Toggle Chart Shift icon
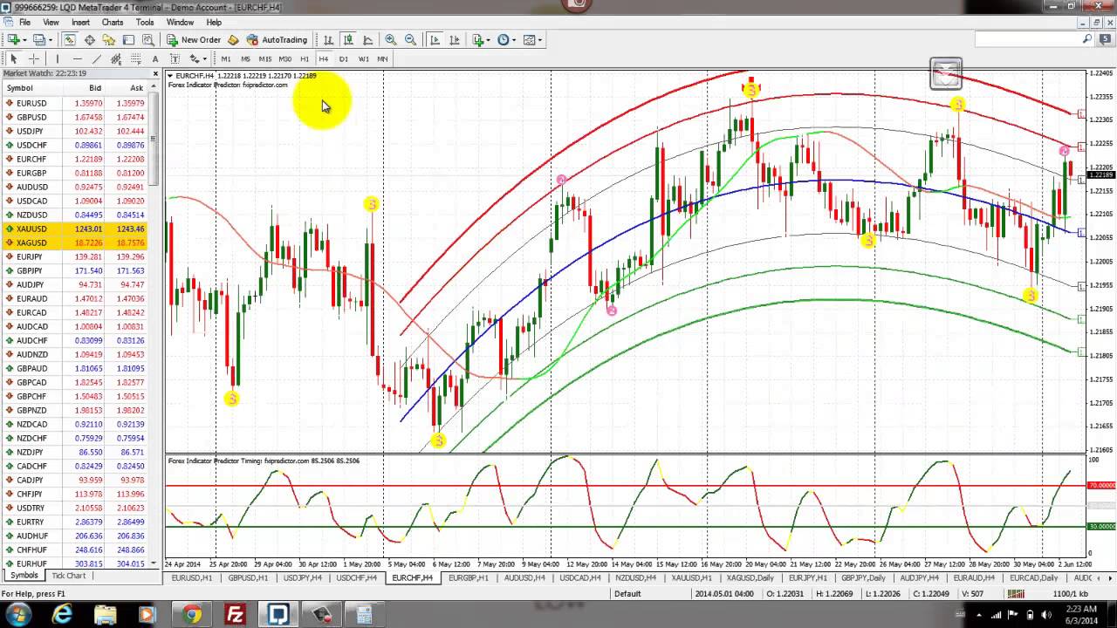The height and width of the screenshot is (628, 1117). point(455,39)
